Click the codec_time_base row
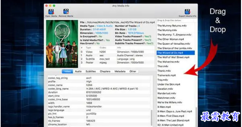 point(99,99)
